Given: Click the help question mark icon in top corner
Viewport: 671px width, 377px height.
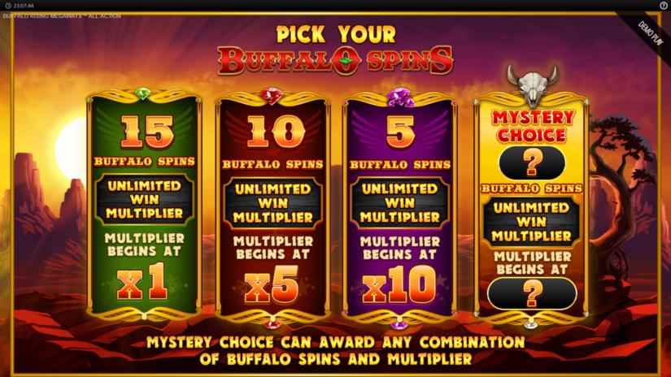Looking at the screenshot, I should (x=664, y=6).
